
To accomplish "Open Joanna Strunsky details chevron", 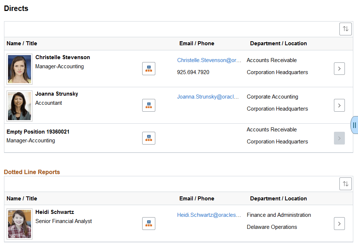I will (339, 105).
